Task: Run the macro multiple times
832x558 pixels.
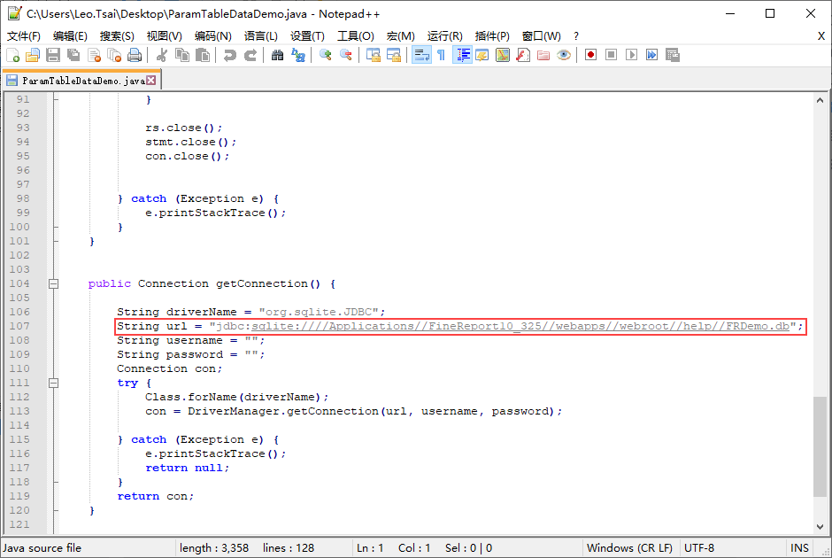Action: [652, 55]
